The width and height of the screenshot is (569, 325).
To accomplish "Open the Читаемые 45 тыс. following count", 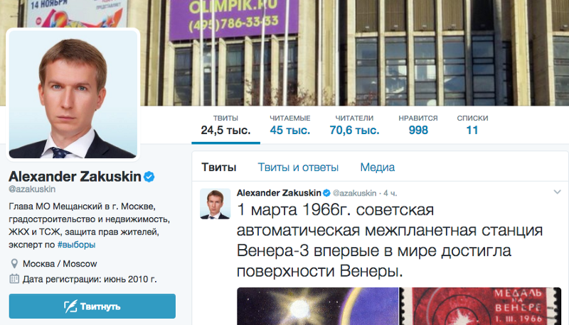I will (x=290, y=125).
